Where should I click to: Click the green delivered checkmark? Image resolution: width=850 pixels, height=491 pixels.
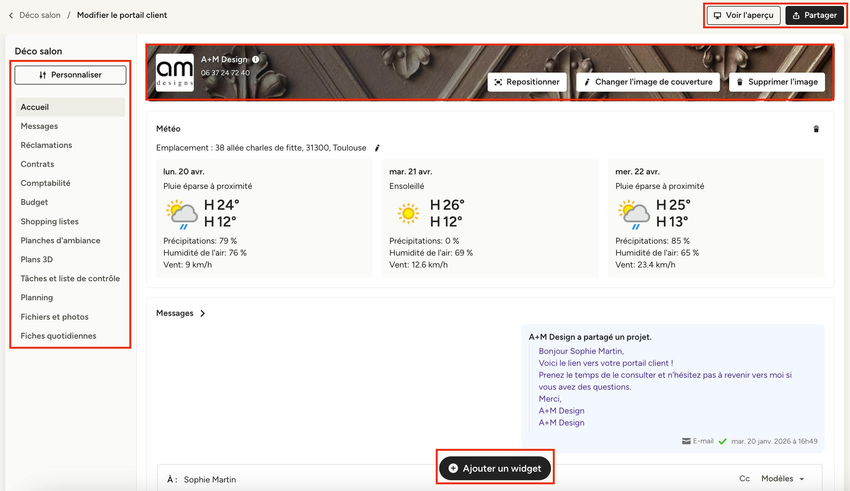(x=722, y=441)
